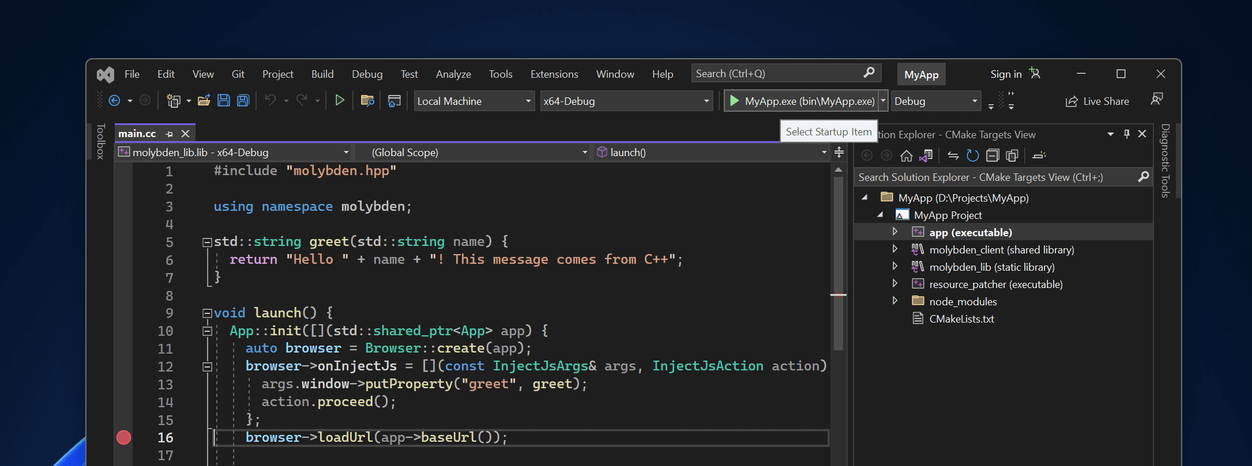The height and width of the screenshot is (466, 1252).
Task: Expand the node_modules folder
Action: 895,301
